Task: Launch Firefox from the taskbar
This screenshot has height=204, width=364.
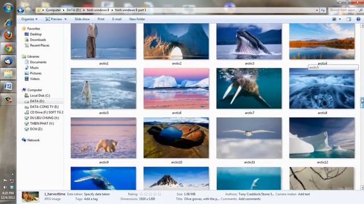Action: click(x=8, y=35)
